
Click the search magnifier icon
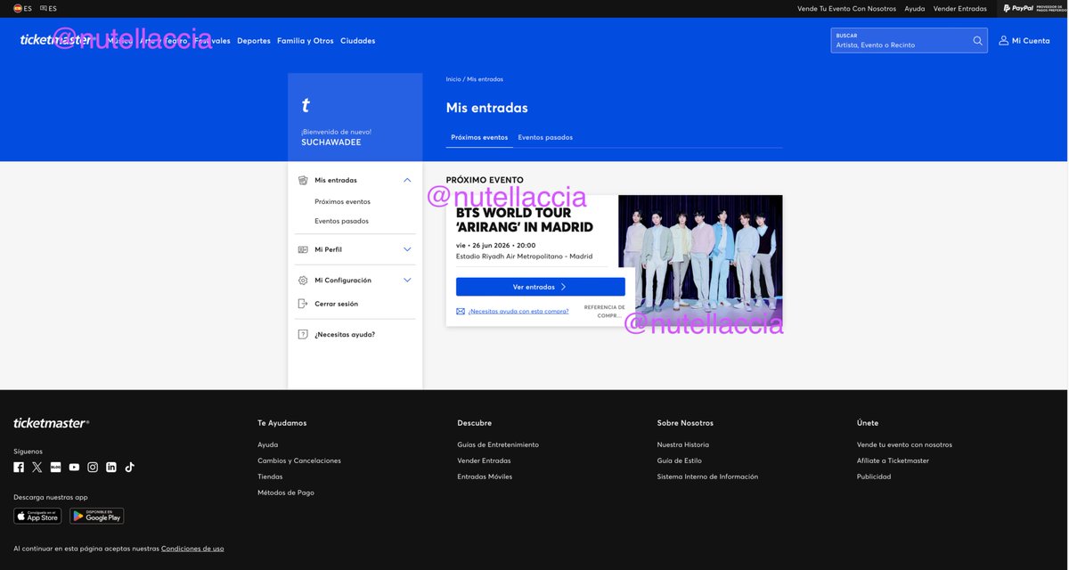coord(977,41)
